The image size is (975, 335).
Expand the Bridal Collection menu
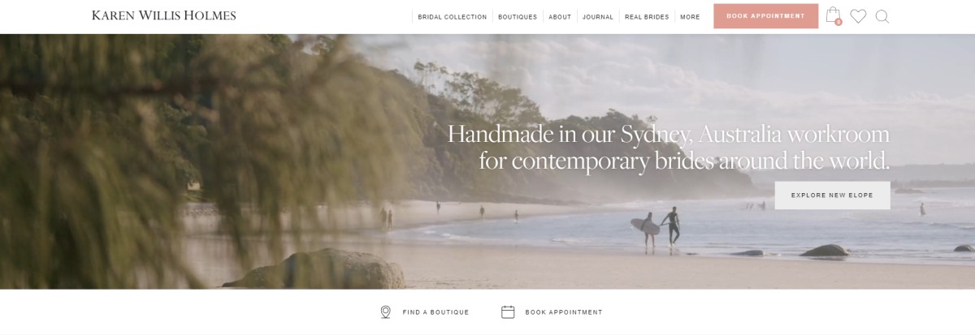click(453, 17)
